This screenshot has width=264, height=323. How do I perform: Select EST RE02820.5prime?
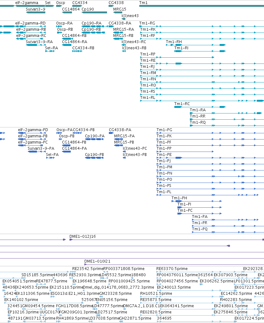tap(156, 312)
